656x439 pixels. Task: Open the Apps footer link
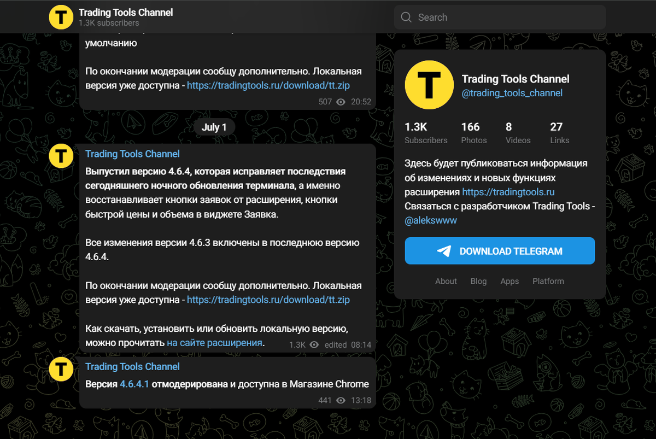[x=509, y=281]
